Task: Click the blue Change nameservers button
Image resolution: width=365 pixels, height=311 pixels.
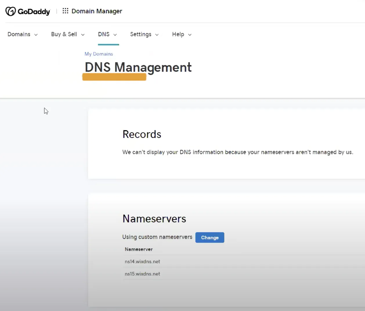Action: point(210,238)
